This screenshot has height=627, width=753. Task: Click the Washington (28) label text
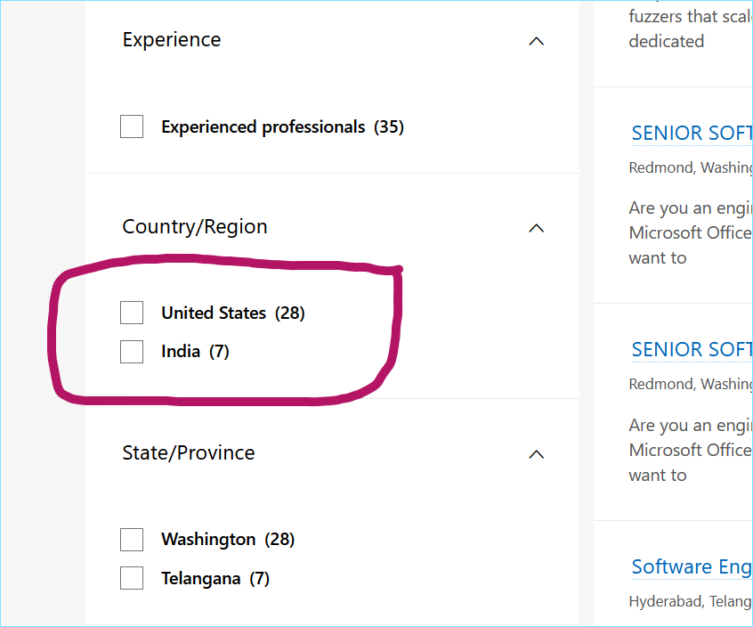point(228,540)
